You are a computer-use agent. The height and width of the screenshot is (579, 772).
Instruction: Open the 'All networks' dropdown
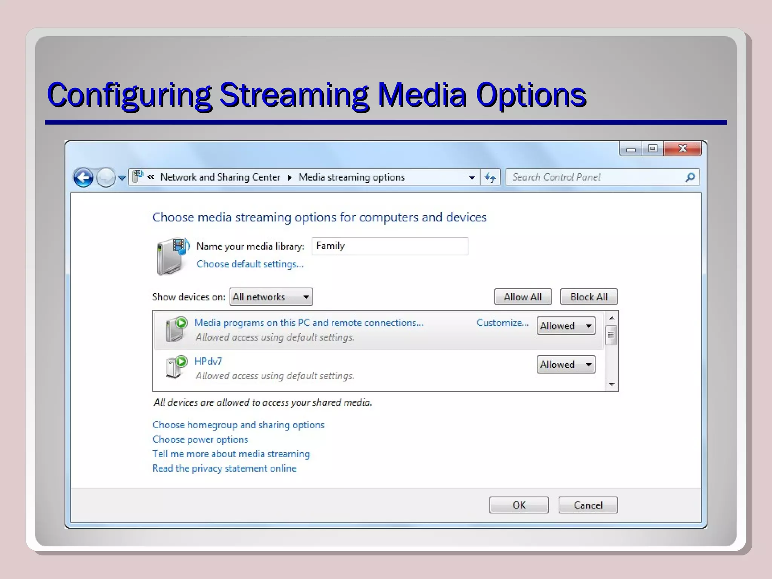point(271,297)
